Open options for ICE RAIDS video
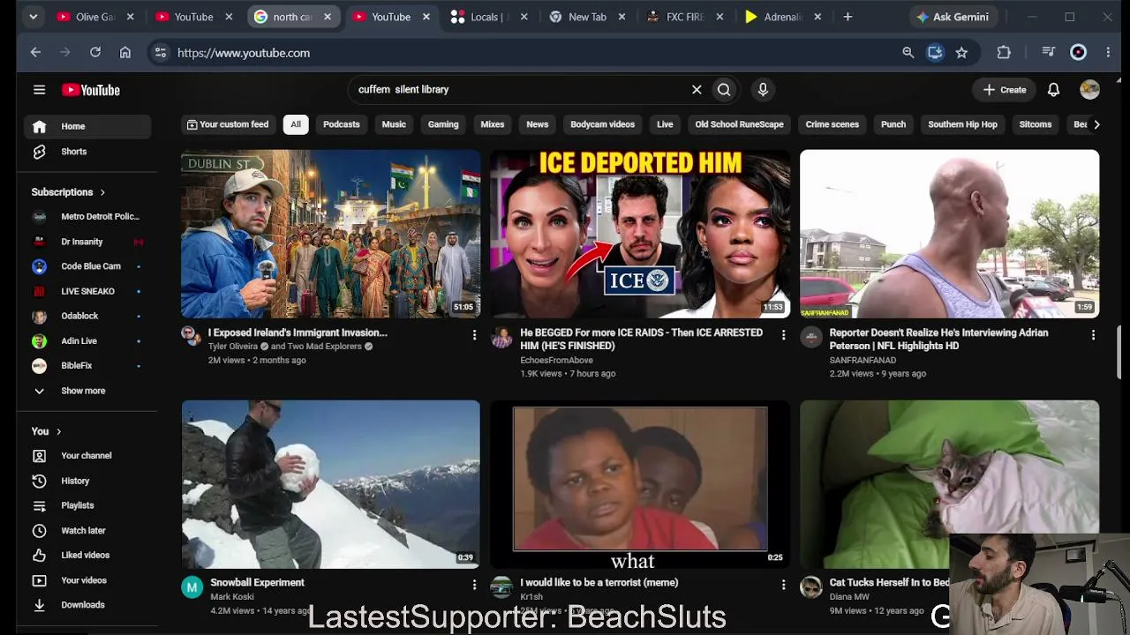This screenshot has width=1130, height=635. [783, 335]
